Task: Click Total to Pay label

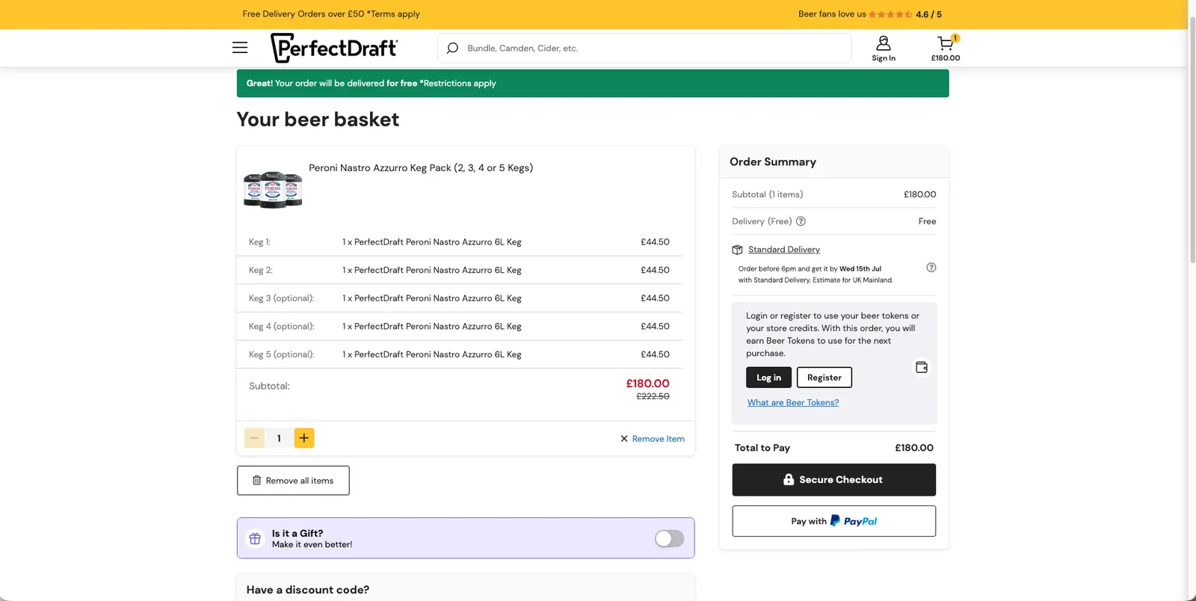Action: 762,448
